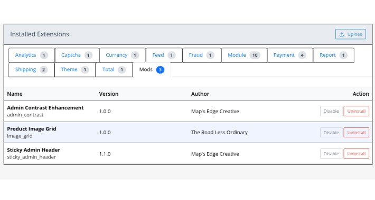Click the image_grid code text

20,136
